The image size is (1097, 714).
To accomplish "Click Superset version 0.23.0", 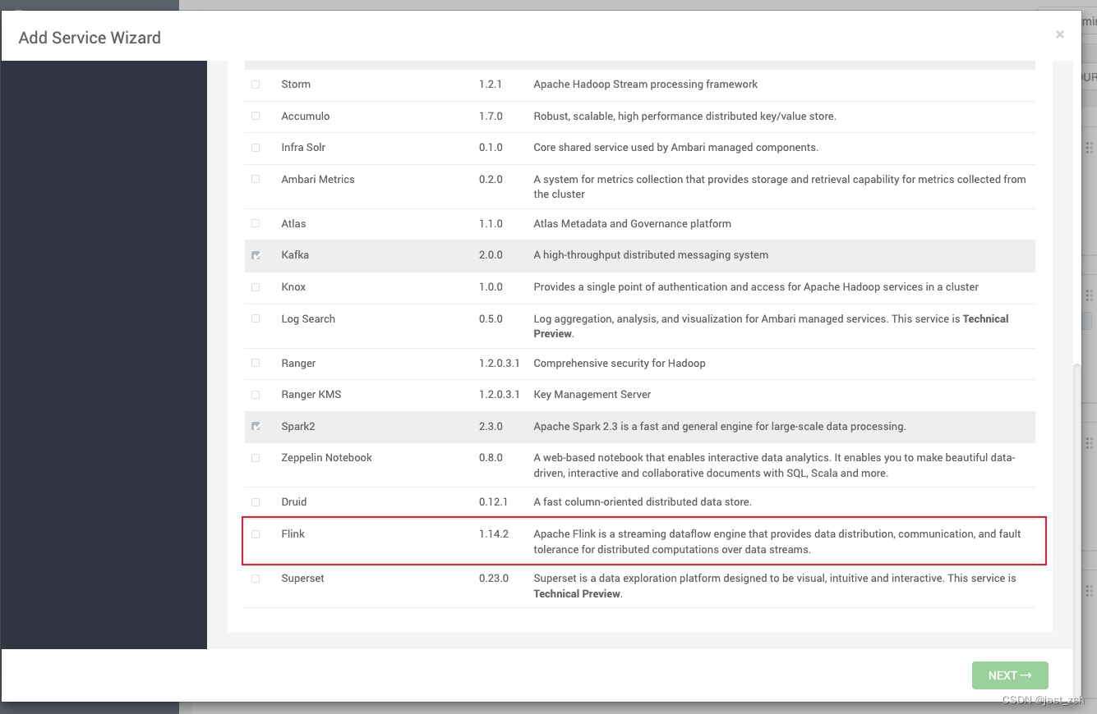I will 494,578.
